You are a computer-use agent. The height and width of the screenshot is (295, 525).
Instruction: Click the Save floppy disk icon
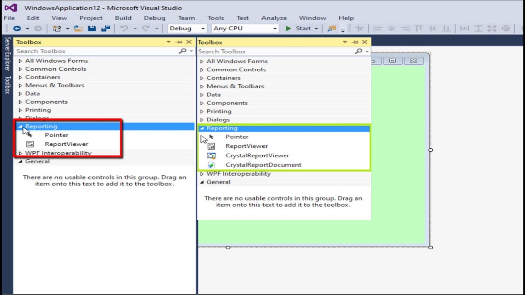(92, 28)
